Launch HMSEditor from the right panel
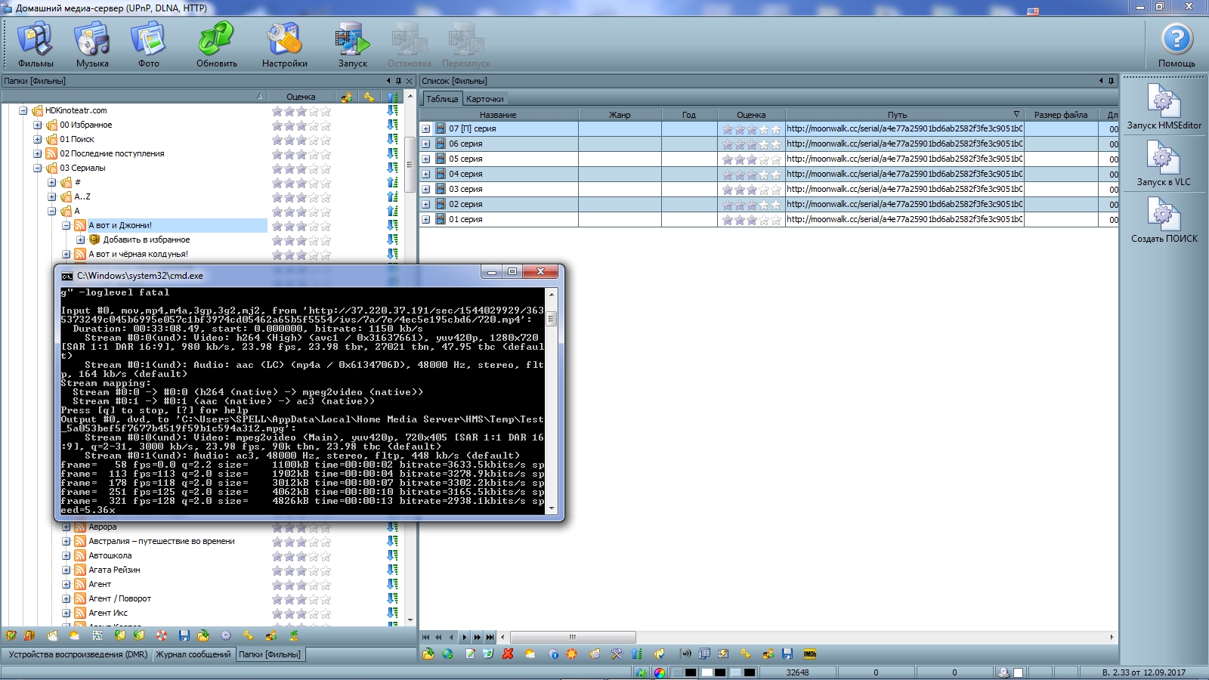 tap(1164, 107)
